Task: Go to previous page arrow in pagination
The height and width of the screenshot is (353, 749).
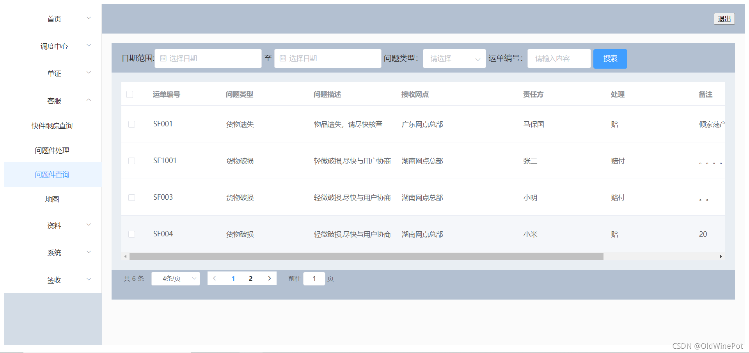Action: pos(215,278)
